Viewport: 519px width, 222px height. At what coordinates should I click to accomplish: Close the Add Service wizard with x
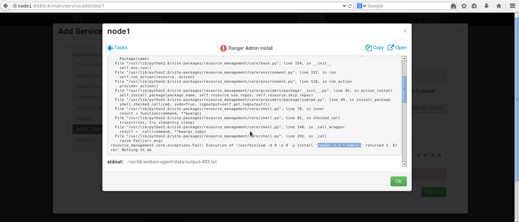point(461,31)
